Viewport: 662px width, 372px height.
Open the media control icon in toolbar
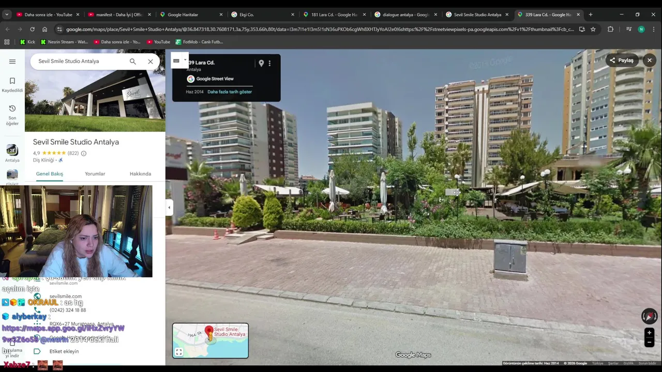(x=629, y=29)
